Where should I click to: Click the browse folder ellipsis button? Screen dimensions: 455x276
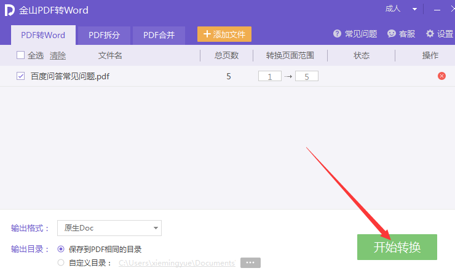point(250,262)
